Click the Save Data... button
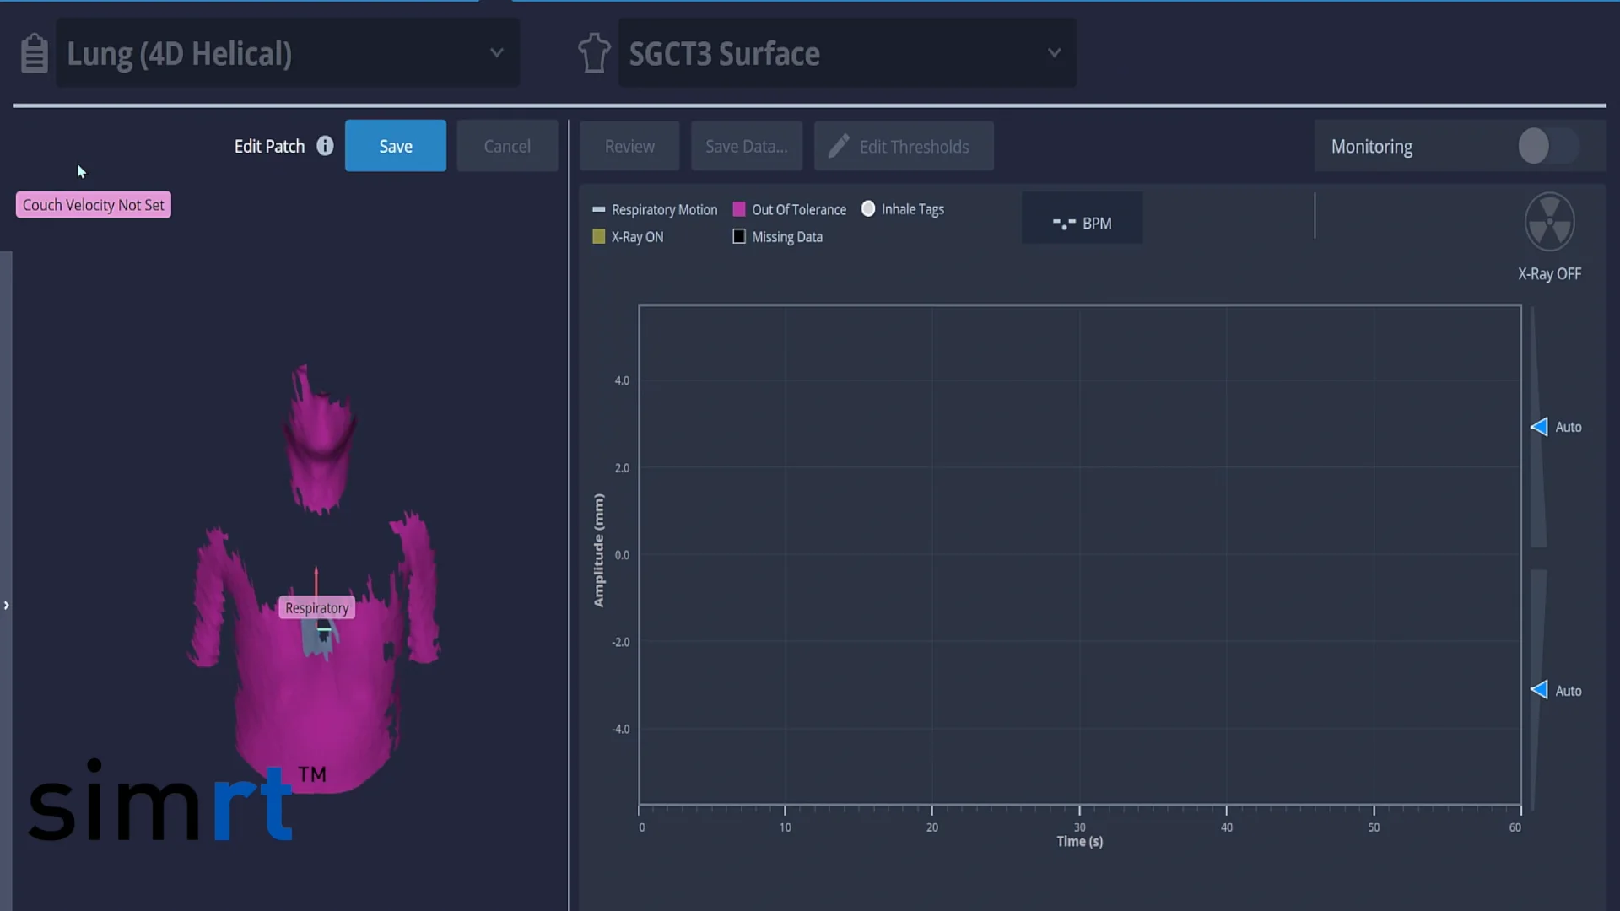 pos(747,146)
